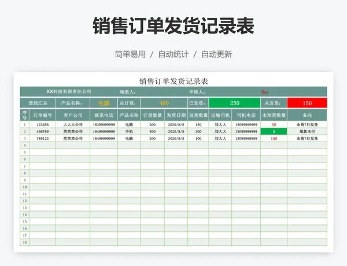The width and height of the screenshot is (347, 266).
Task: Click the red unshipped quantity 50
Action: pyautogui.click(x=274, y=124)
